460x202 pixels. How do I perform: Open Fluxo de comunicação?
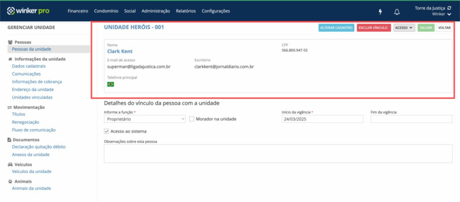coord(34,130)
